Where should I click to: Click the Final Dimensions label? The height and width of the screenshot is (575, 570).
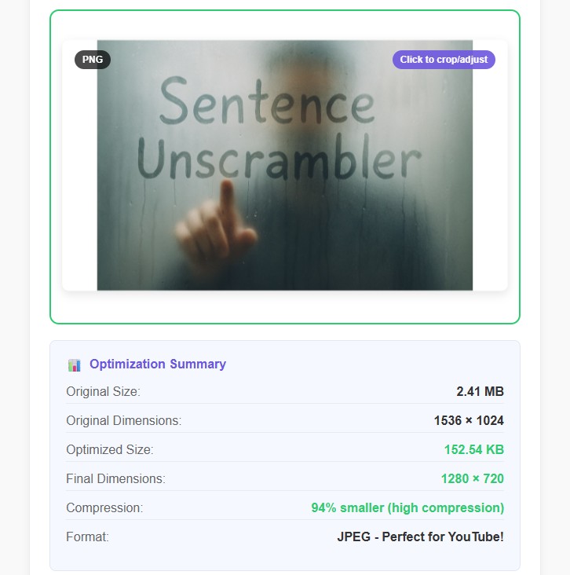pyautogui.click(x=115, y=478)
